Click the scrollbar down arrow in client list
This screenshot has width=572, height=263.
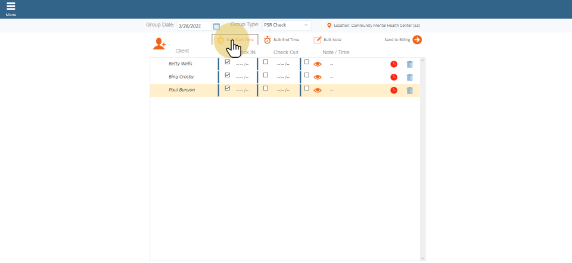tap(422, 258)
